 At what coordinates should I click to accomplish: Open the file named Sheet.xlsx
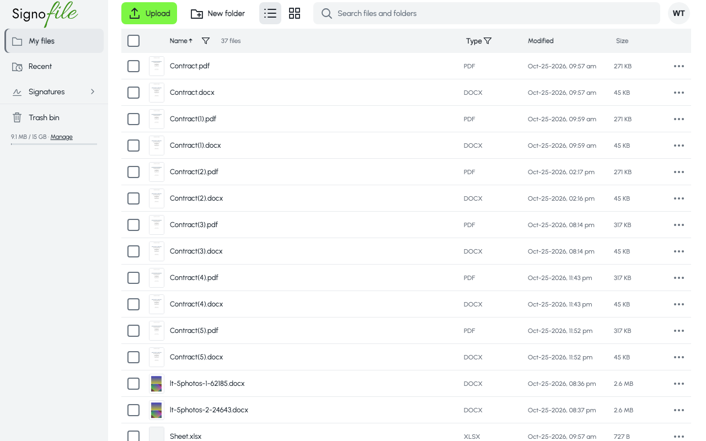tap(185, 436)
